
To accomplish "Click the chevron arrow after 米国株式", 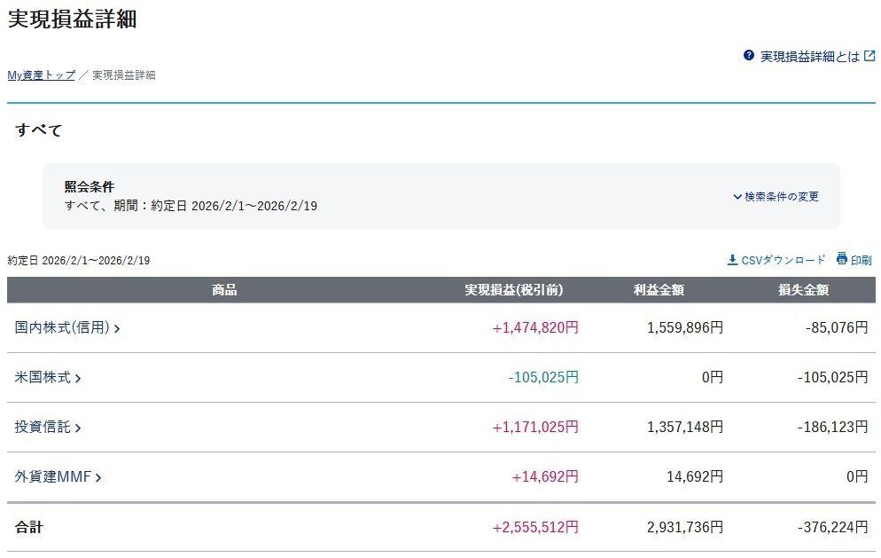I will (78, 378).
